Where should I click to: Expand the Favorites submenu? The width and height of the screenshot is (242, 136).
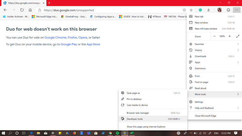214,44
